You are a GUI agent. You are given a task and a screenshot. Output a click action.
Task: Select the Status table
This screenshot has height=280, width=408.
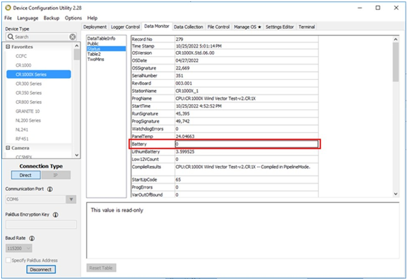pos(106,49)
